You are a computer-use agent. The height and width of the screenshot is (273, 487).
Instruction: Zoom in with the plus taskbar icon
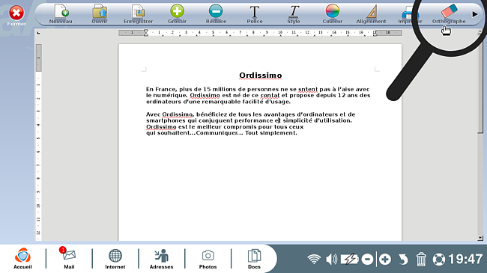(385, 260)
